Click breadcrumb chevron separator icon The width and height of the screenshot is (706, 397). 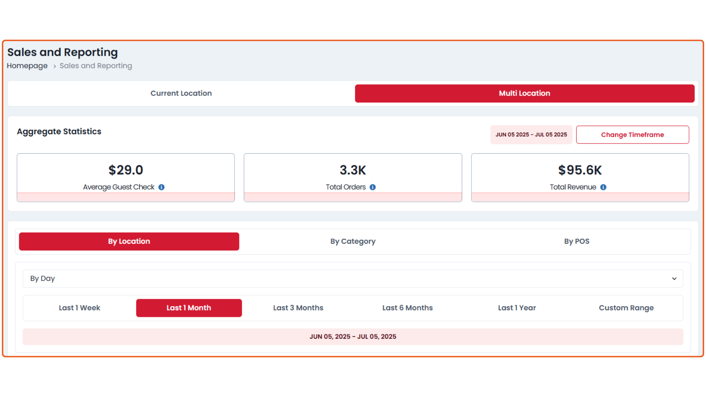(54, 66)
